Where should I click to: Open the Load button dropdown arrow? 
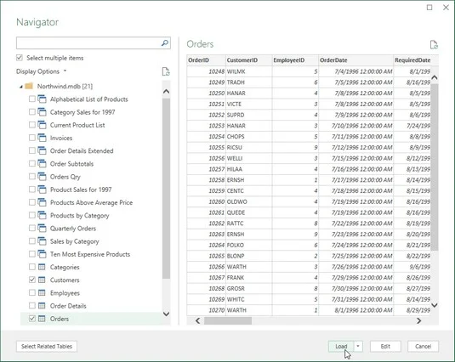(358, 346)
